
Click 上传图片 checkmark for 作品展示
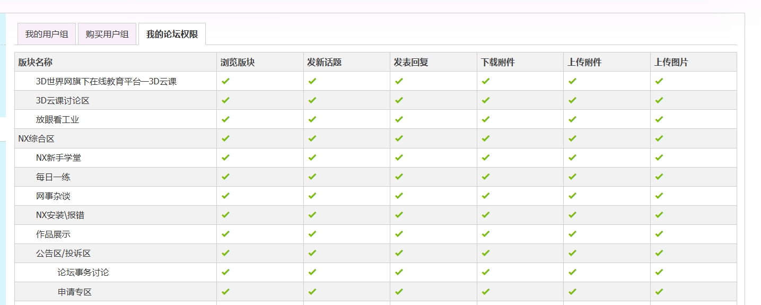coord(659,234)
